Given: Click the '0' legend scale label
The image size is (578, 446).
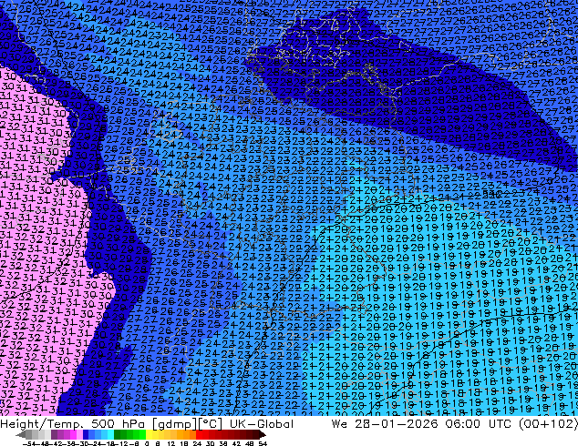Looking at the screenshot, I should pos(147,443).
